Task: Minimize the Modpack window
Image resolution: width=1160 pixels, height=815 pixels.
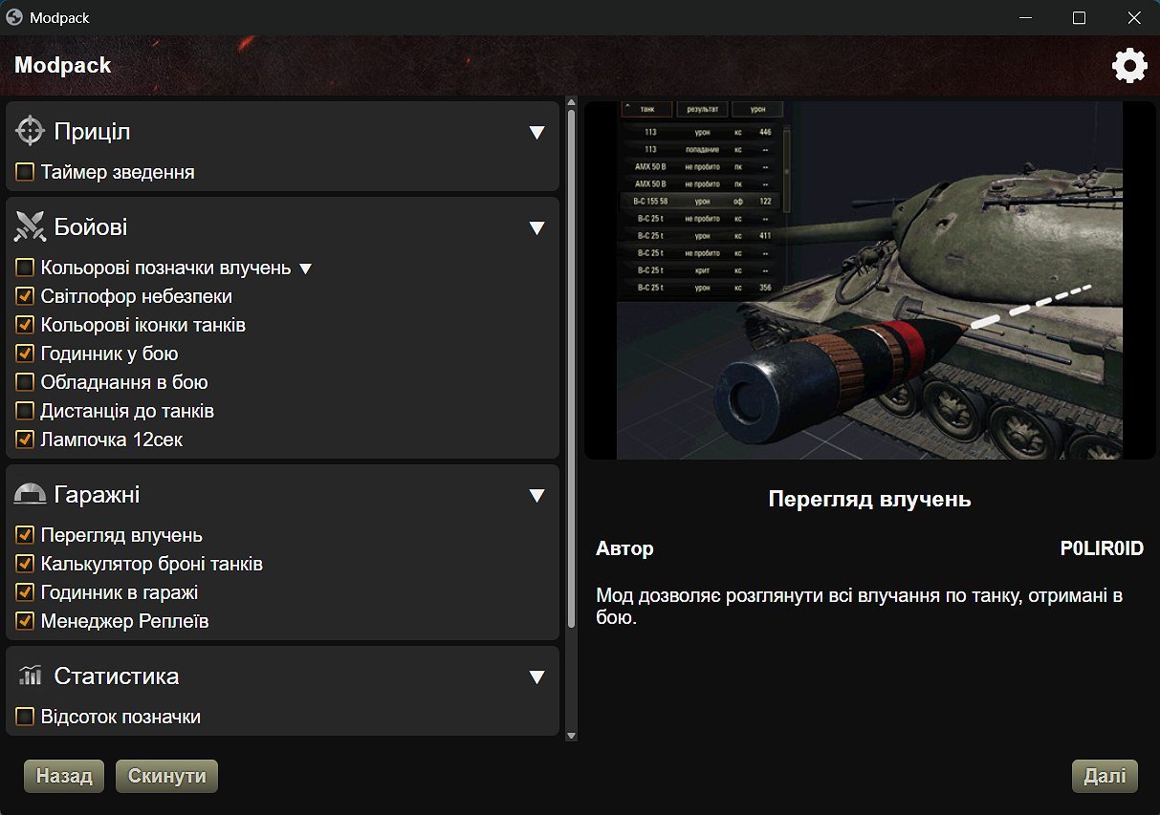Action: click(1026, 17)
